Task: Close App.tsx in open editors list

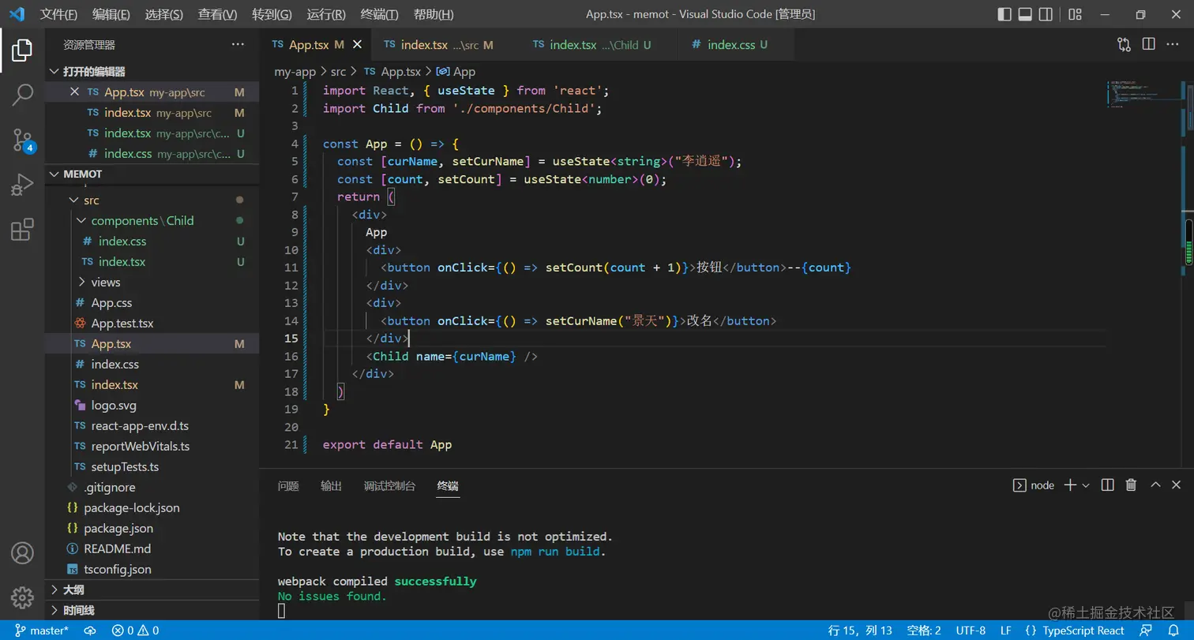Action: pyautogui.click(x=75, y=92)
